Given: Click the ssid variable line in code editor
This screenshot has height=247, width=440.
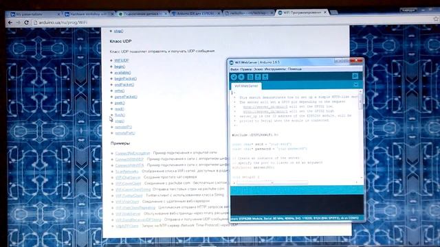Looking at the screenshot, I should 262,144.
